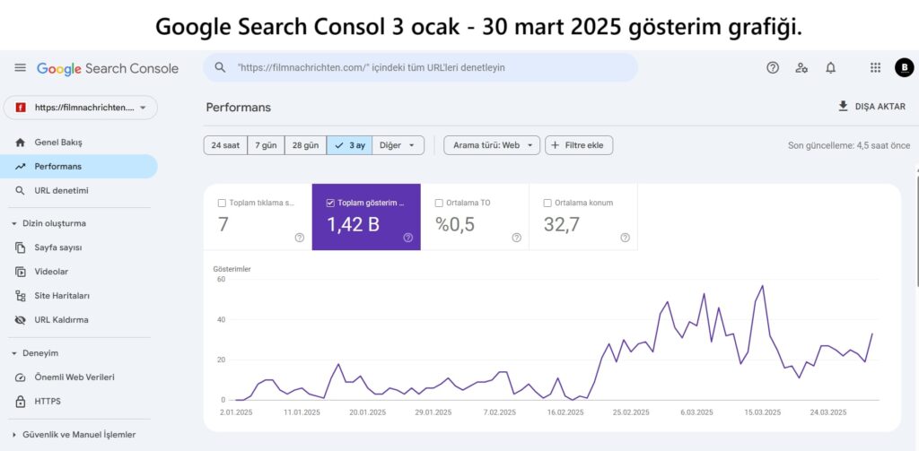Click the %0,5 average CTR value
Screen dimensions: 919x451
click(455, 224)
